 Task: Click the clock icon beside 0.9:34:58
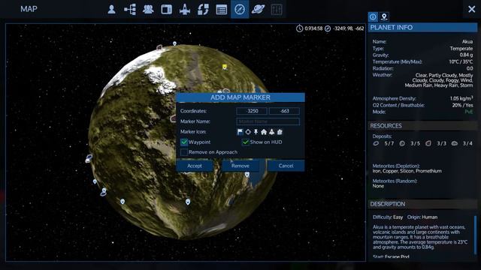click(299, 28)
